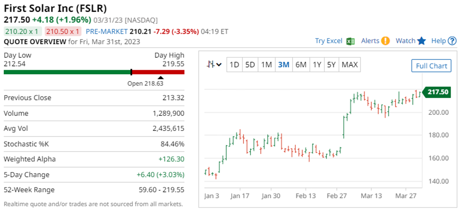460x211 pixels.
Task: Click the Open 218.63 label
Action: (145, 83)
